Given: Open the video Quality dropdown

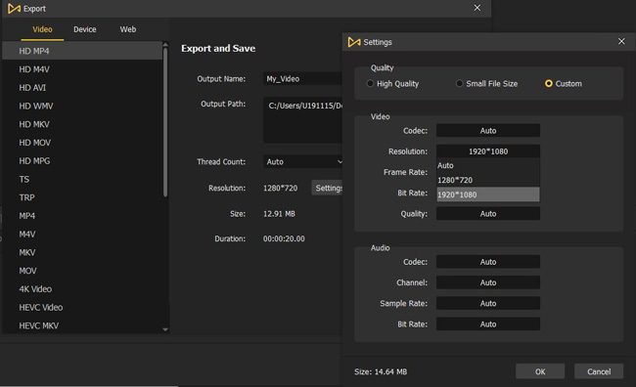Looking at the screenshot, I should pos(488,214).
